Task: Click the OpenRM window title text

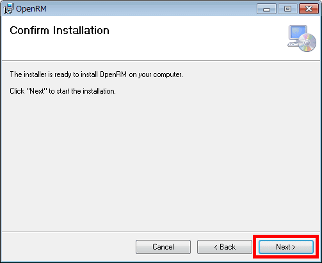Action: point(31,9)
